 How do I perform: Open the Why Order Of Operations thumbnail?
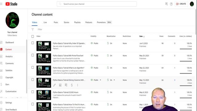coord(44,46)
